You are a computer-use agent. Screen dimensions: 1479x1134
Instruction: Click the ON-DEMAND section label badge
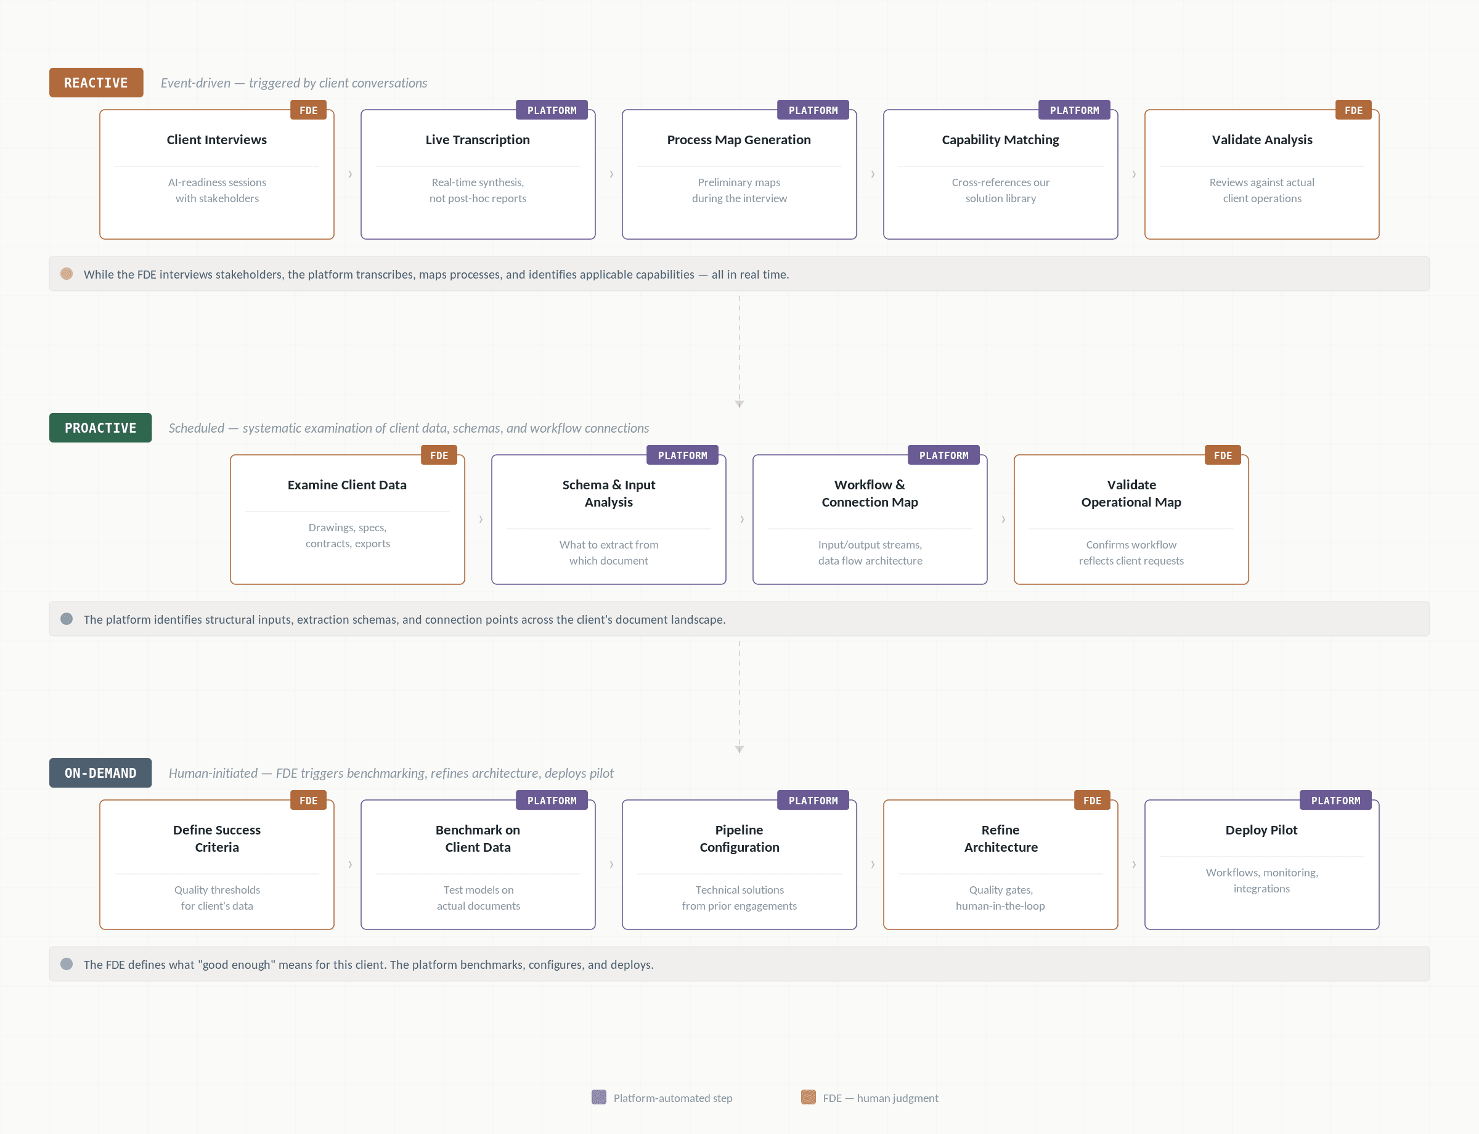[x=100, y=772]
